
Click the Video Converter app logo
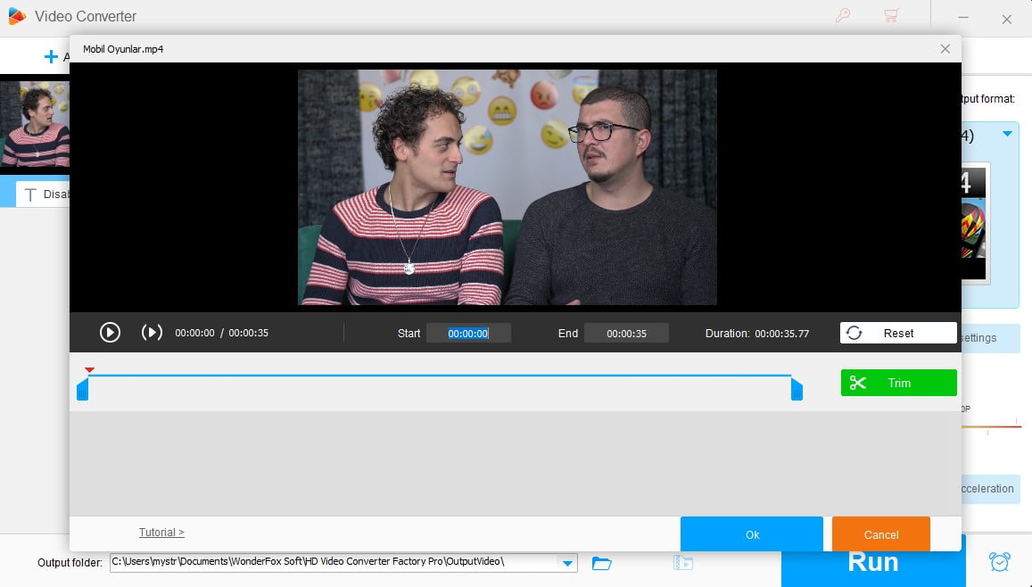tap(15, 16)
